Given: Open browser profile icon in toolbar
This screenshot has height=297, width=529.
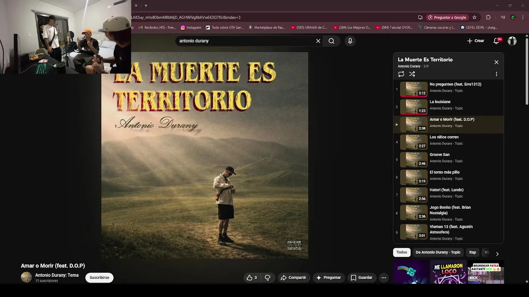Looking at the screenshot, I should (x=513, y=17).
